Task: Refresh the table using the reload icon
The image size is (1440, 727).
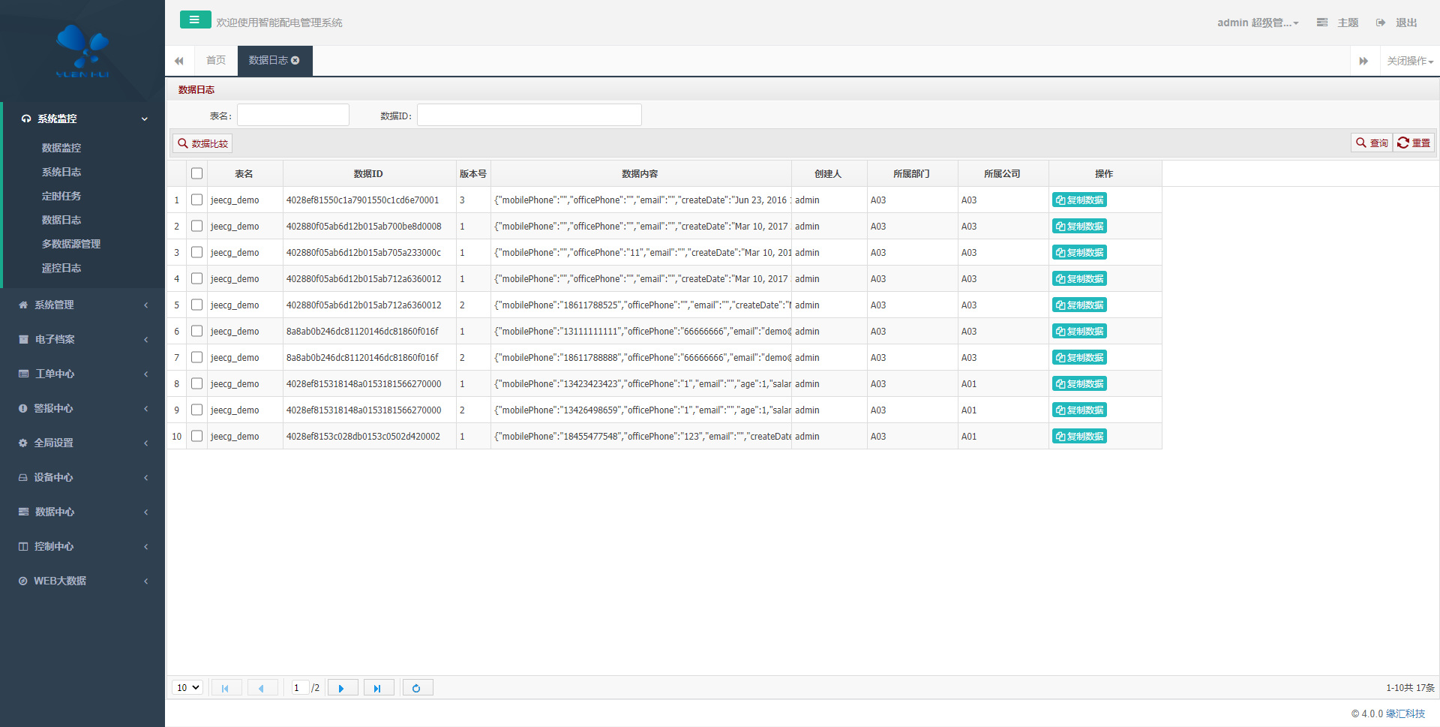Action: (x=417, y=688)
